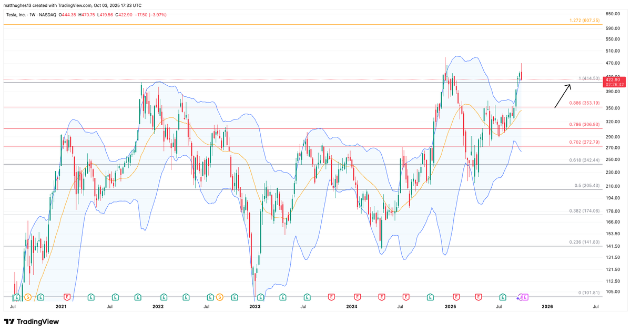Viewport: 631px width, 332px height.
Task: Click the sparkle icon beside the purple earnings marker
Action: tap(518, 298)
